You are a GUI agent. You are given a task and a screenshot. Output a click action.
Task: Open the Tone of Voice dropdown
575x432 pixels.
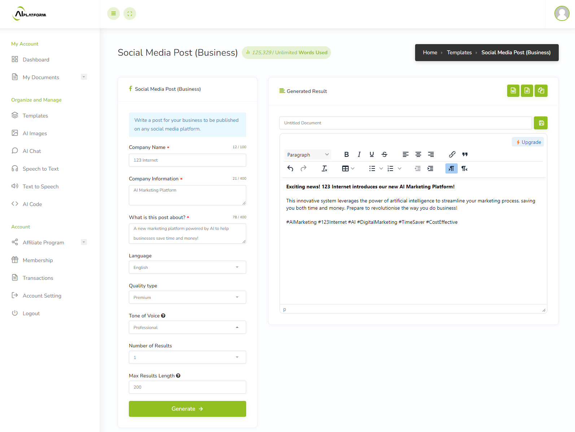tap(187, 327)
